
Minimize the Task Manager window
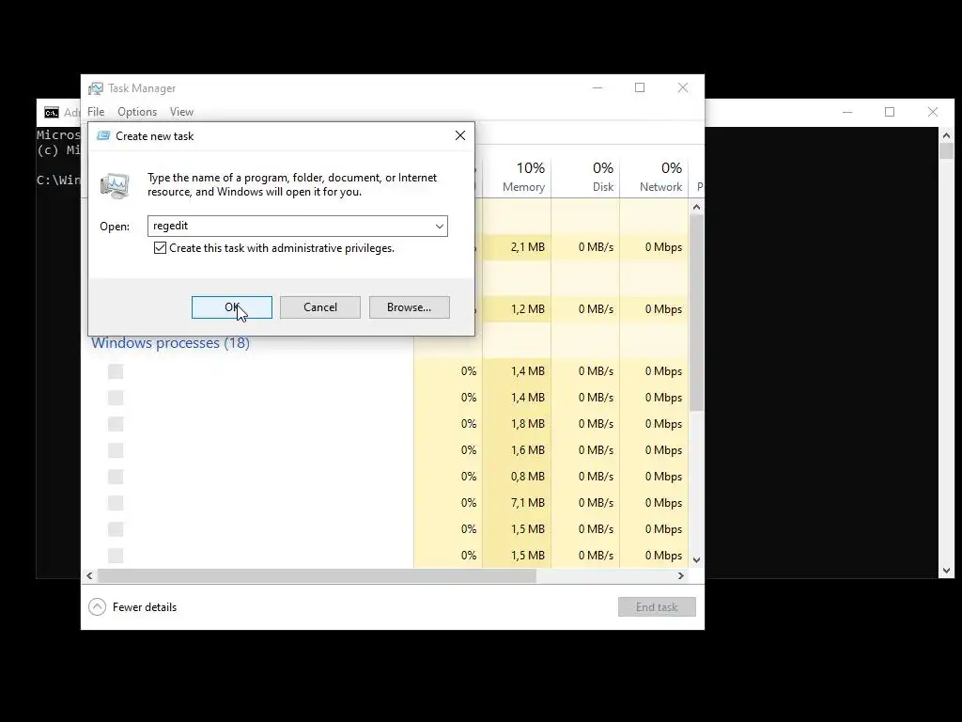597,87
